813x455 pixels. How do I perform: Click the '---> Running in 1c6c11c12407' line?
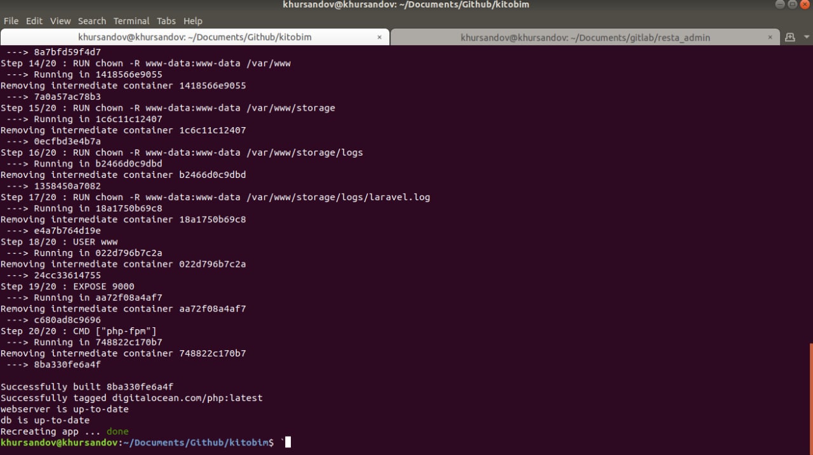pyautogui.click(x=84, y=119)
